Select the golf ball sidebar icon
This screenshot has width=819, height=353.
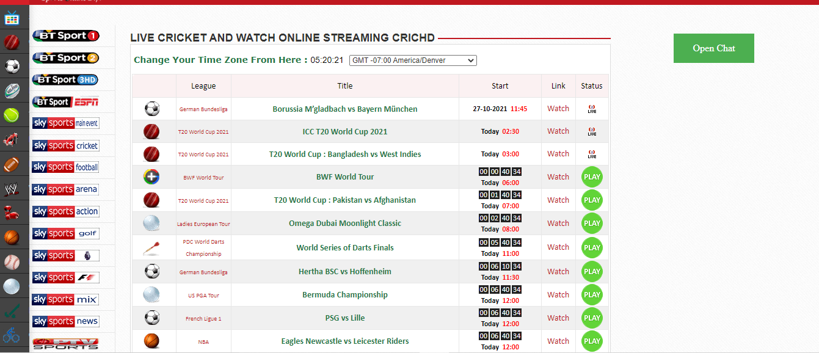point(12,286)
